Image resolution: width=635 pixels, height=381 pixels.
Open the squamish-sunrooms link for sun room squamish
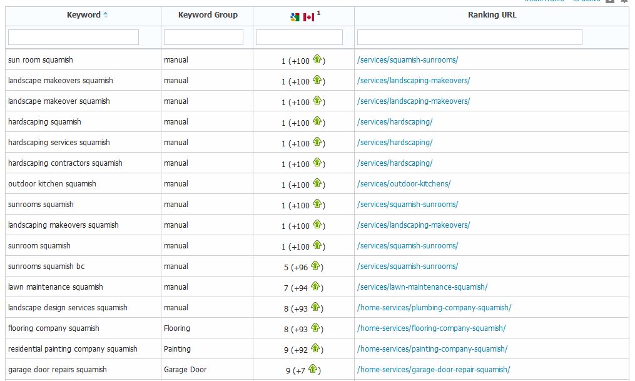pos(407,60)
